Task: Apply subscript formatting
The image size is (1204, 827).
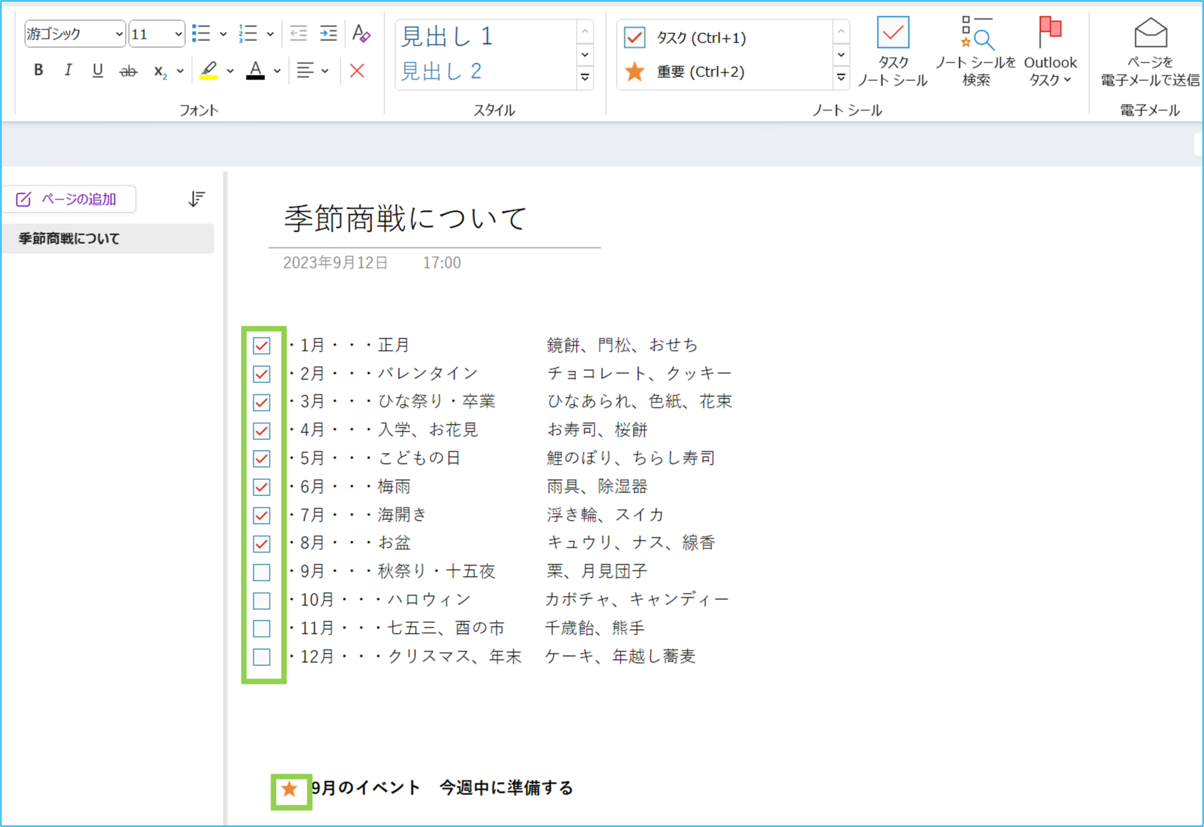Action: tap(160, 71)
